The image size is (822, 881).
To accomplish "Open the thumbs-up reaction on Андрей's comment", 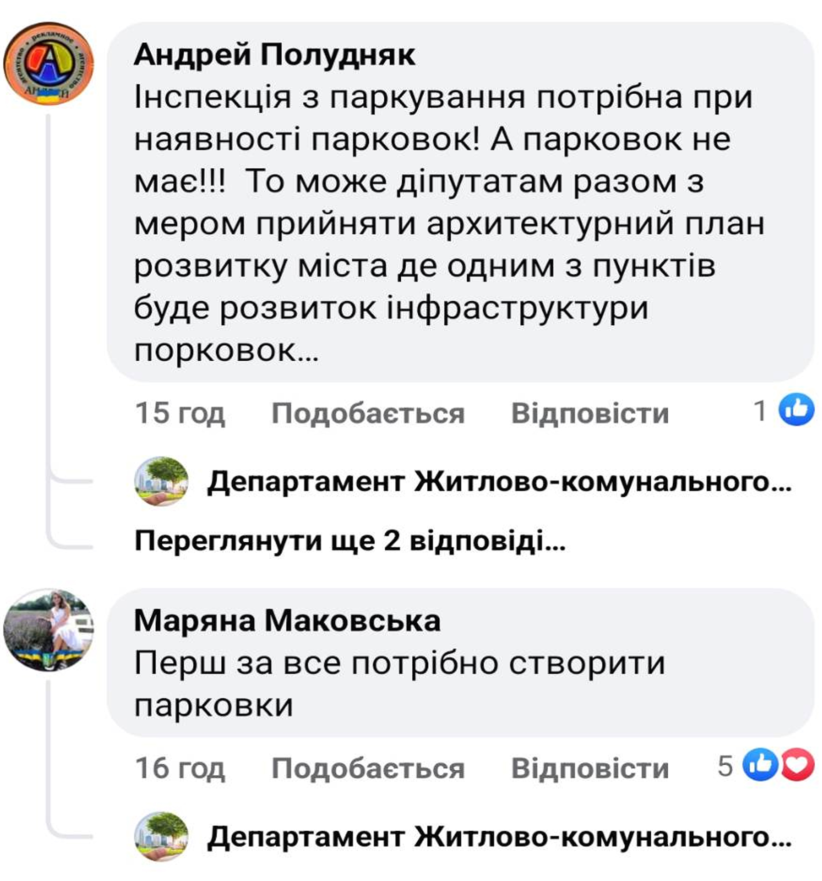I will coord(796,410).
